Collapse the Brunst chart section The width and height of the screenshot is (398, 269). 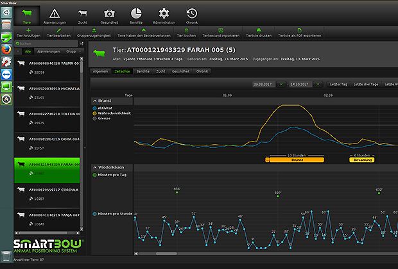[x=94, y=101]
